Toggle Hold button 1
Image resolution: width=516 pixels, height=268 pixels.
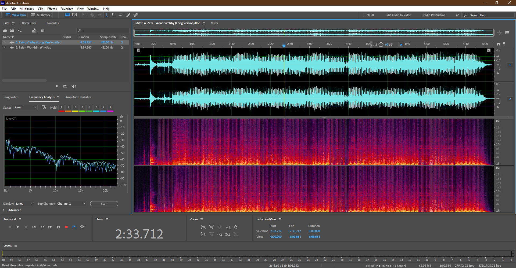pos(61,107)
